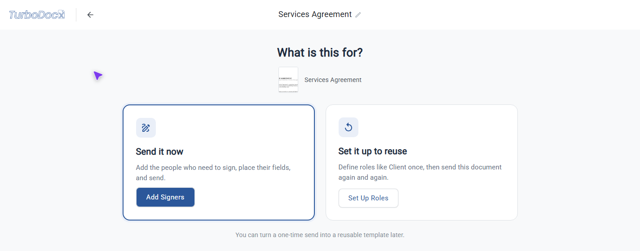Screen dimensions: 640x251
Task: Click the pen icon on the Send it now card
Action: click(146, 128)
